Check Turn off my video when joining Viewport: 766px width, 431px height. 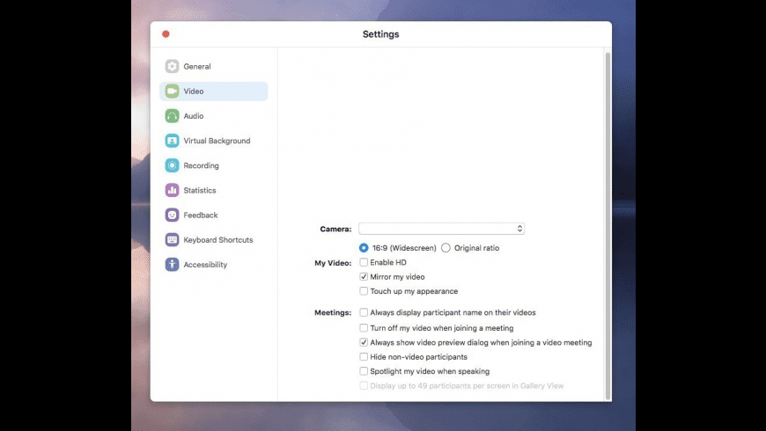click(364, 328)
